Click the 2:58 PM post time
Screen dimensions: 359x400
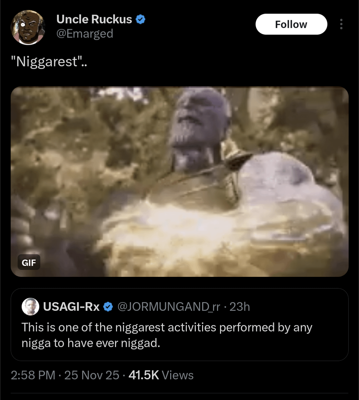point(33,375)
